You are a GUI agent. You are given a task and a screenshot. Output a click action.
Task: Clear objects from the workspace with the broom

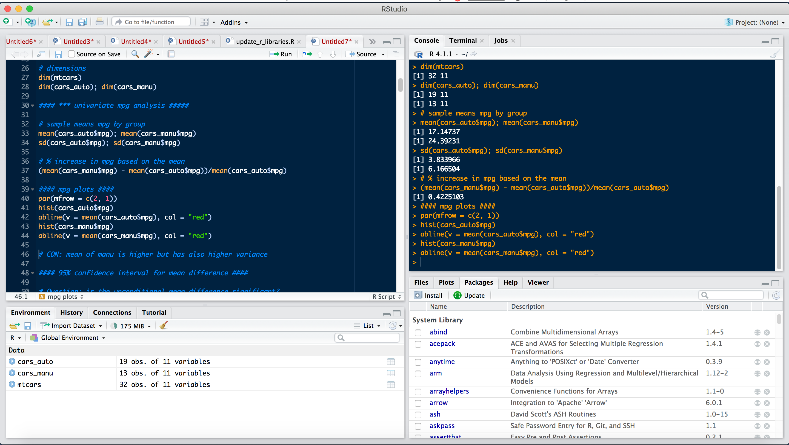(x=163, y=325)
